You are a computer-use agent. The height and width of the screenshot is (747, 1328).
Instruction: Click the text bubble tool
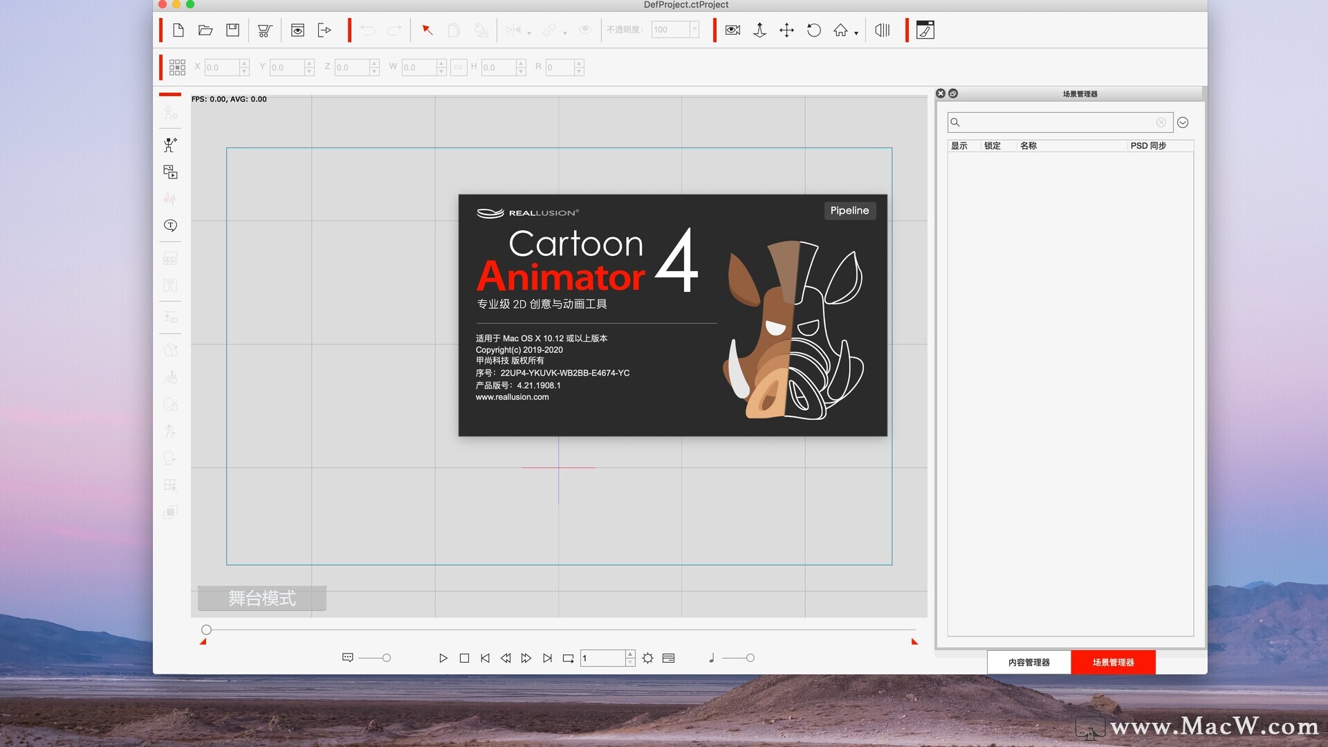[x=170, y=225]
